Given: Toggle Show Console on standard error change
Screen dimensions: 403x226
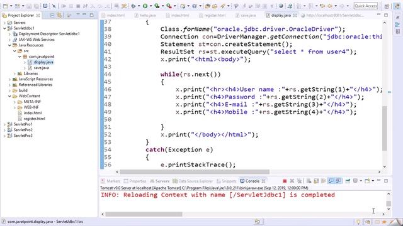Looking at the screenshot, I should 339,181.
